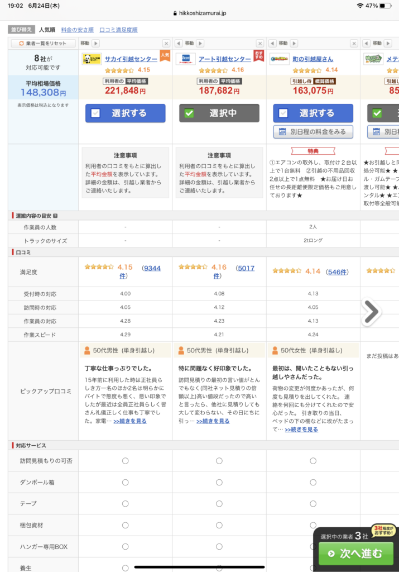Screen dimensions: 399x572
Task: Click the lock icon beside hikkoshizamurai.jp
Action: pos(175,13)
